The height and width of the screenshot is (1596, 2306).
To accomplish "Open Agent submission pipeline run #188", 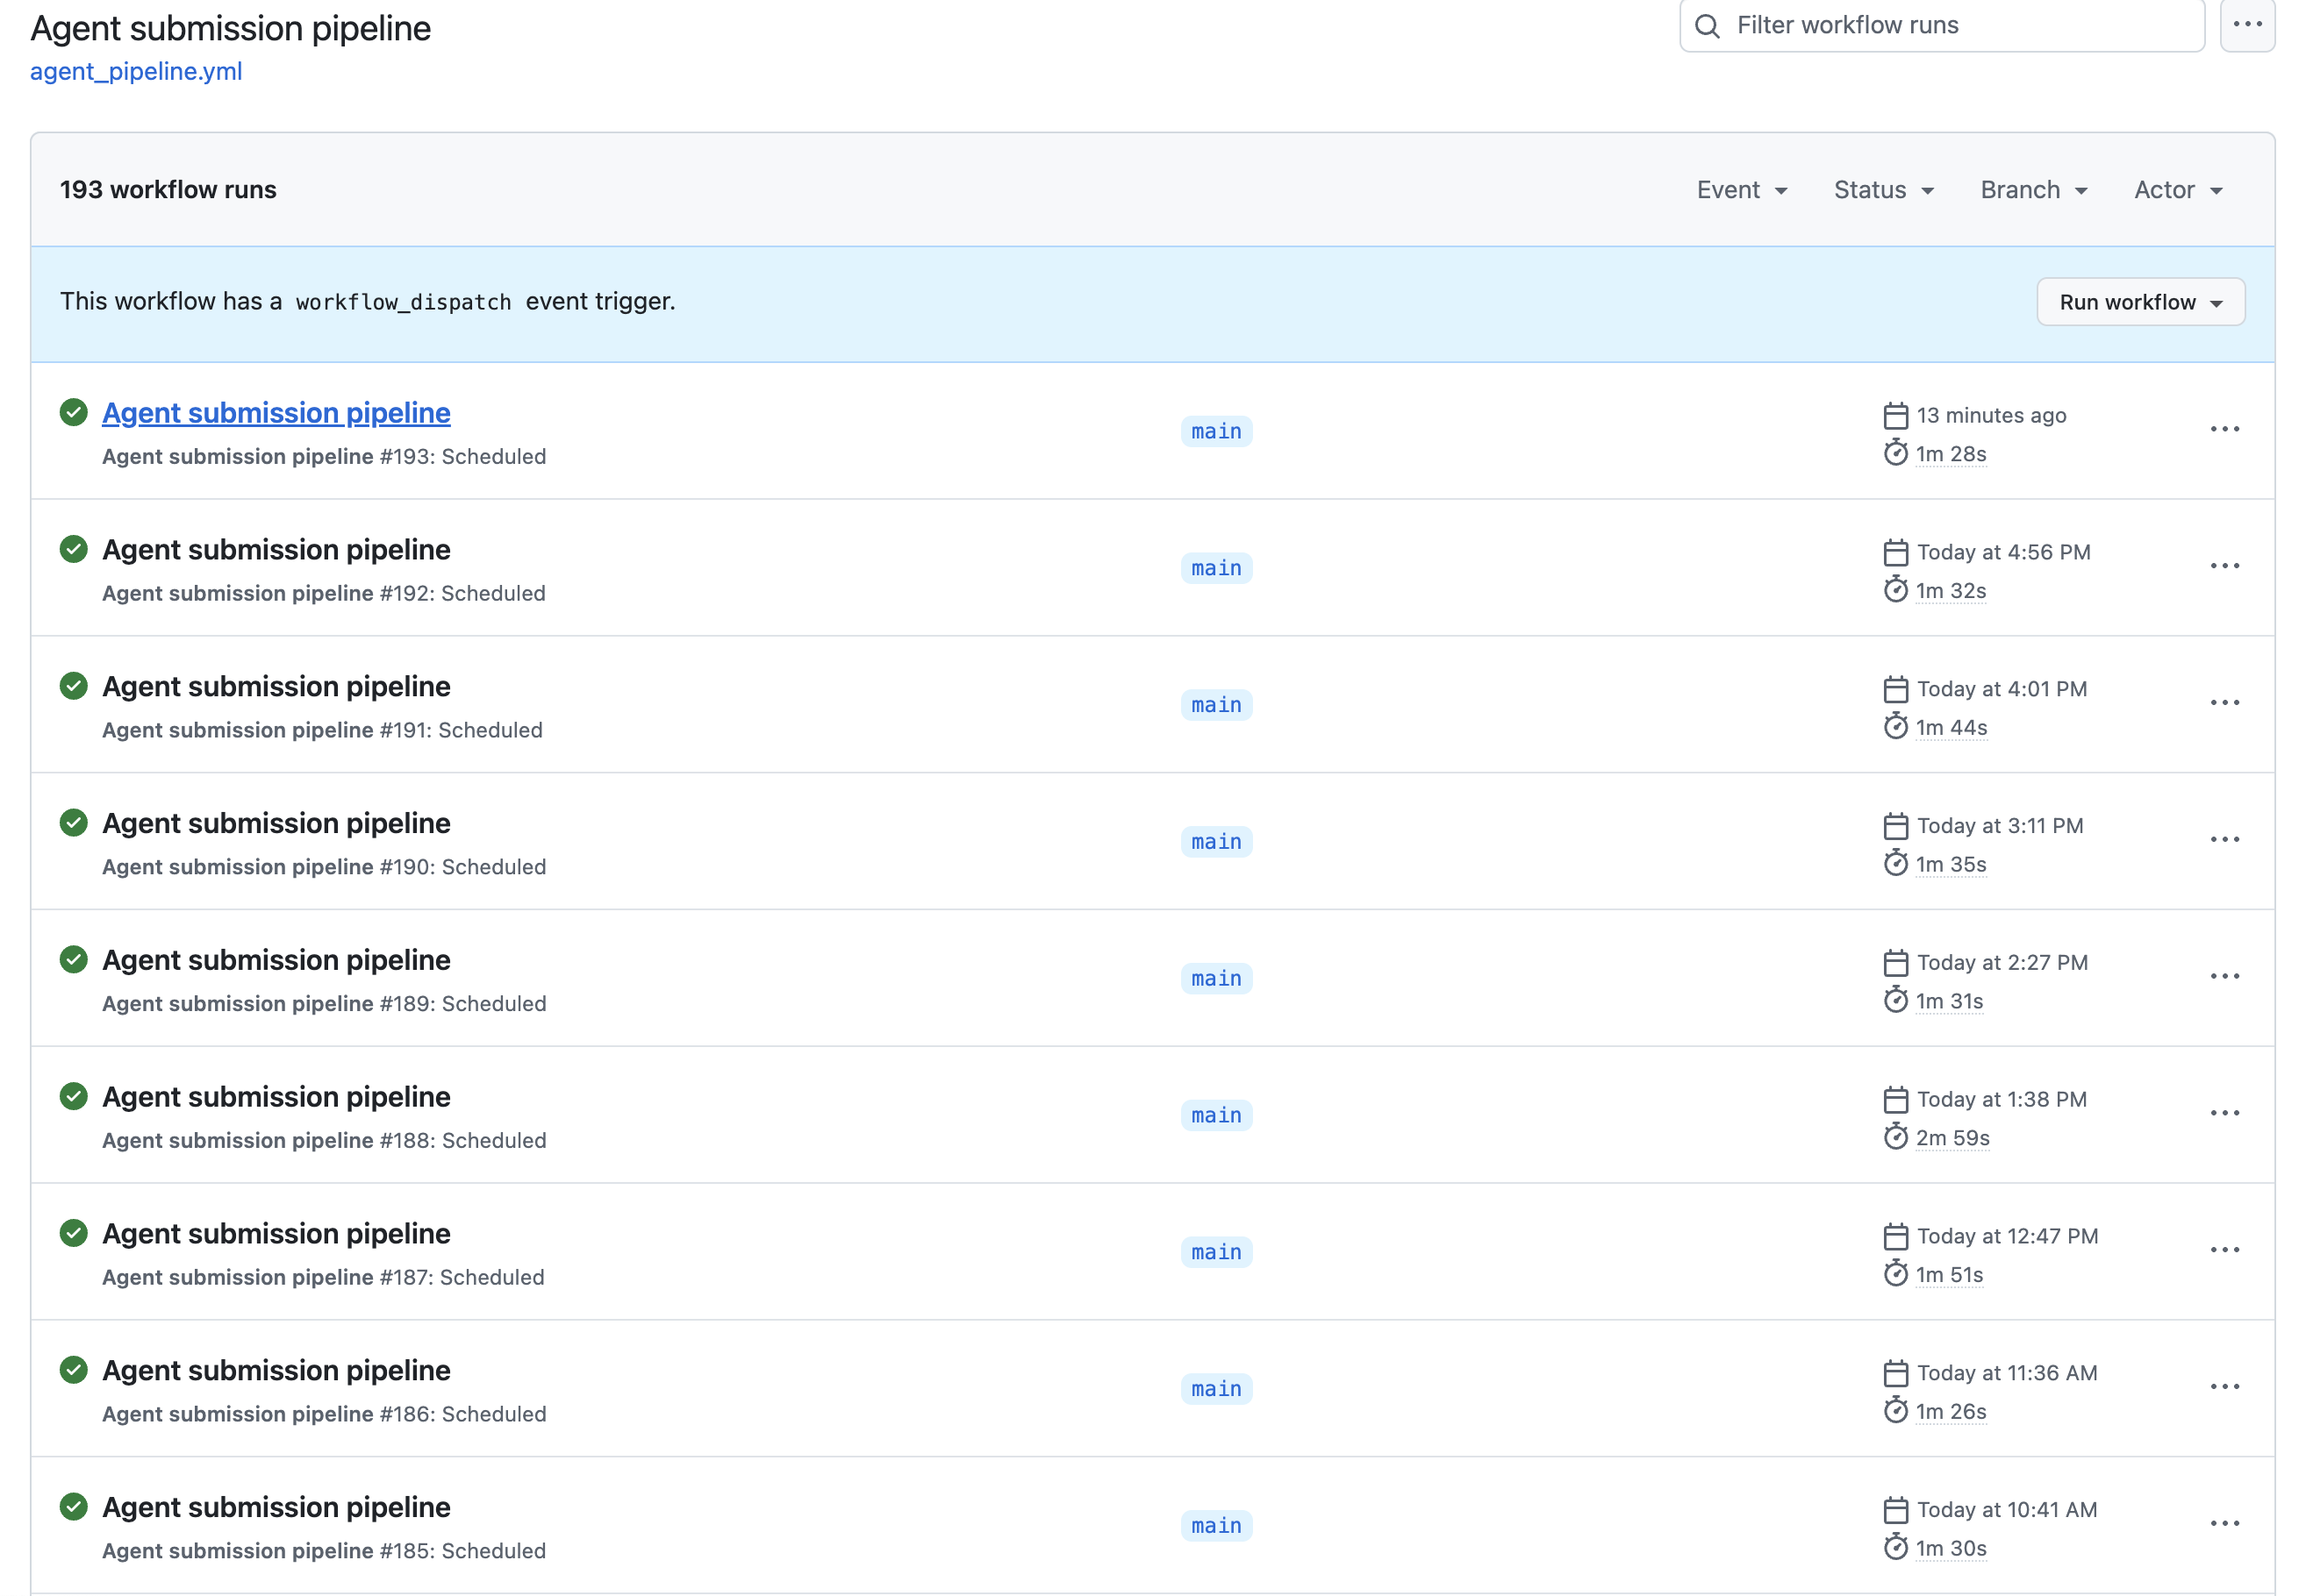I will 276,1097.
